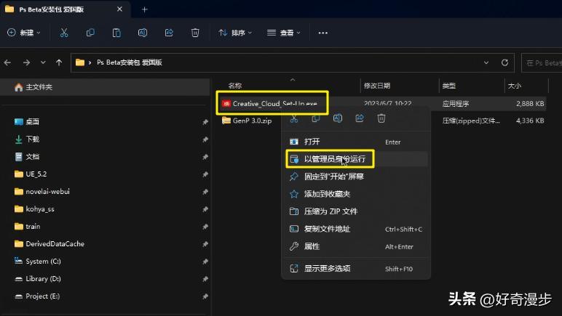
Task: Click the address bar path text
Action: pyautogui.click(x=130, y=62)
